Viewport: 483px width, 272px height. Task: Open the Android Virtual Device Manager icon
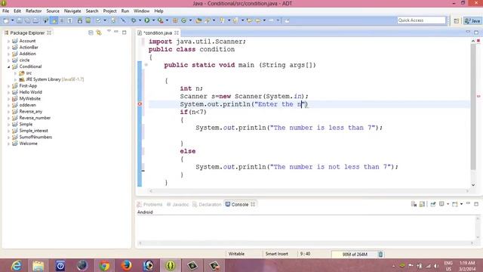coord(88,20)
